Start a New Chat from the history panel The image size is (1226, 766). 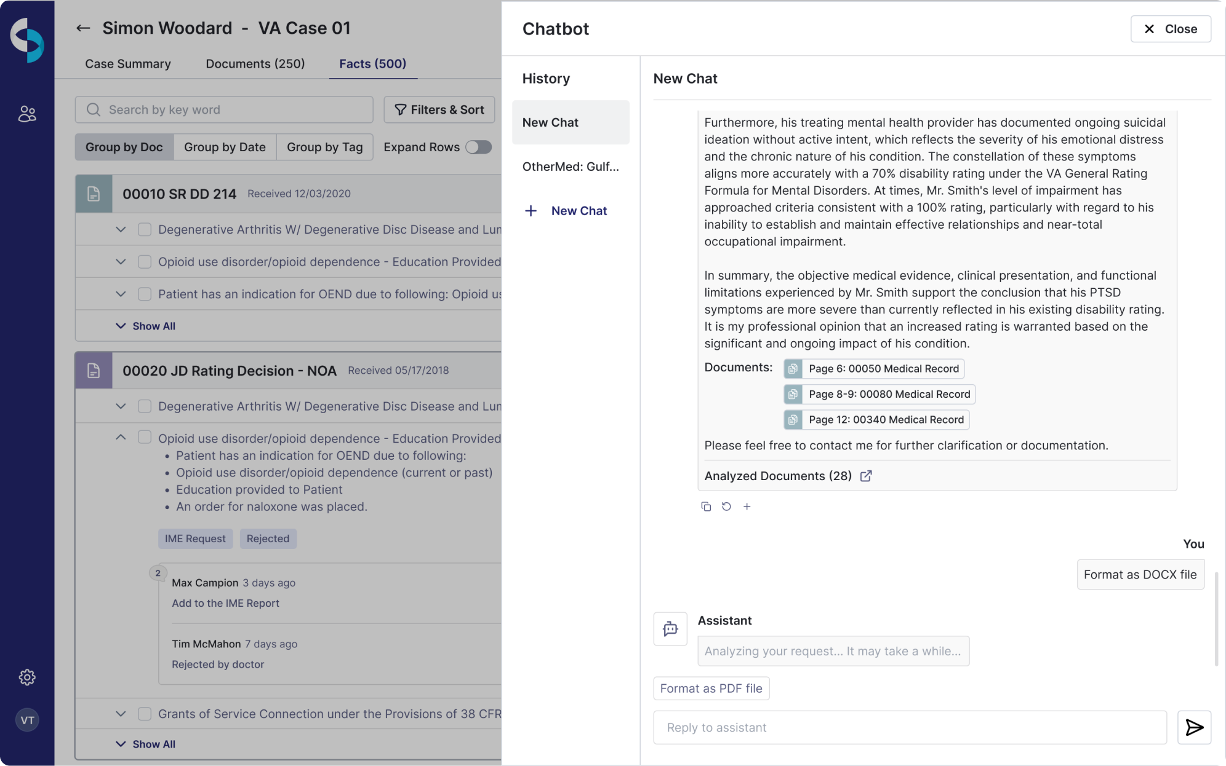(566, 210)
